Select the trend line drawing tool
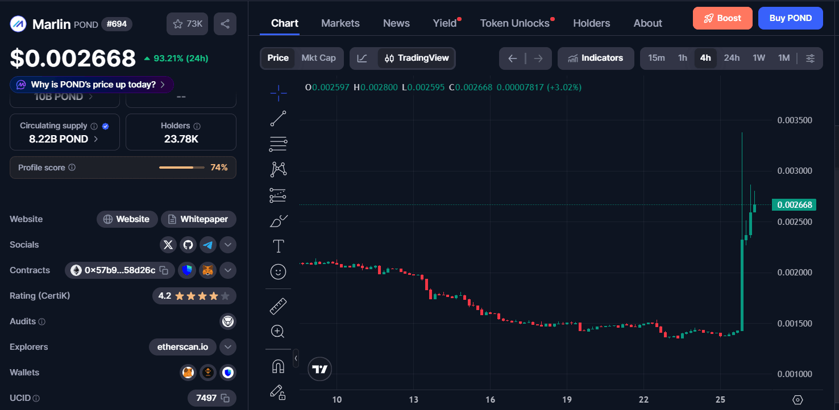Screen dimensions: 839x410 278,119
